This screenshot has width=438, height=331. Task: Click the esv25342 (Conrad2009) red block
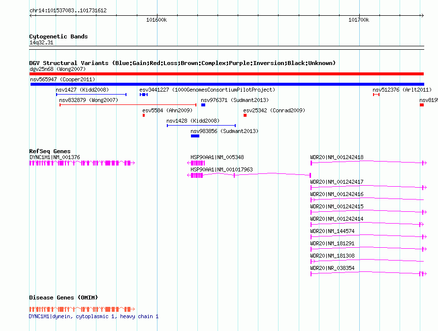point(245,115)
